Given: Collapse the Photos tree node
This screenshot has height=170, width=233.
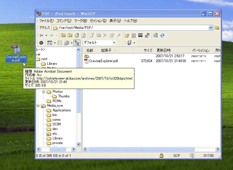Looking at the screenshot, I should 43,92.
